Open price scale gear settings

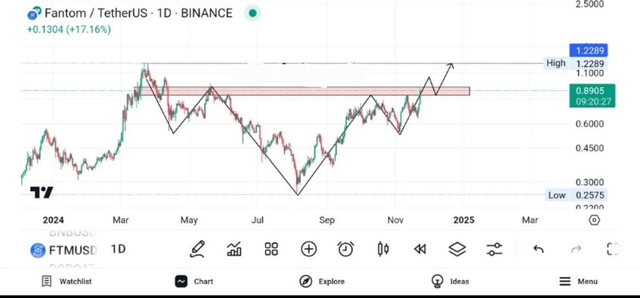[x=594, y=220]
